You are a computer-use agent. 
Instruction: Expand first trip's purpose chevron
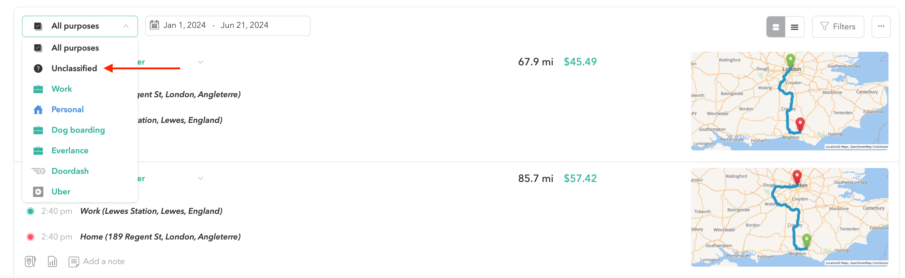[x=200, y=62]
